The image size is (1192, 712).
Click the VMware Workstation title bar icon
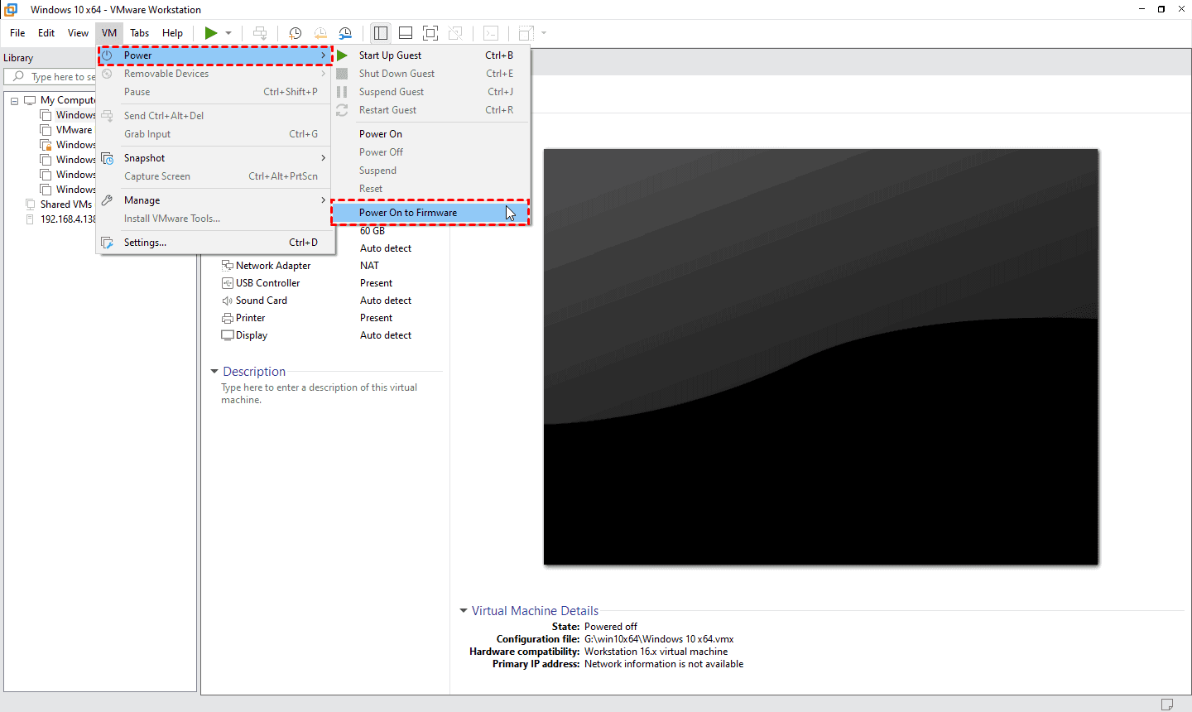12,9
